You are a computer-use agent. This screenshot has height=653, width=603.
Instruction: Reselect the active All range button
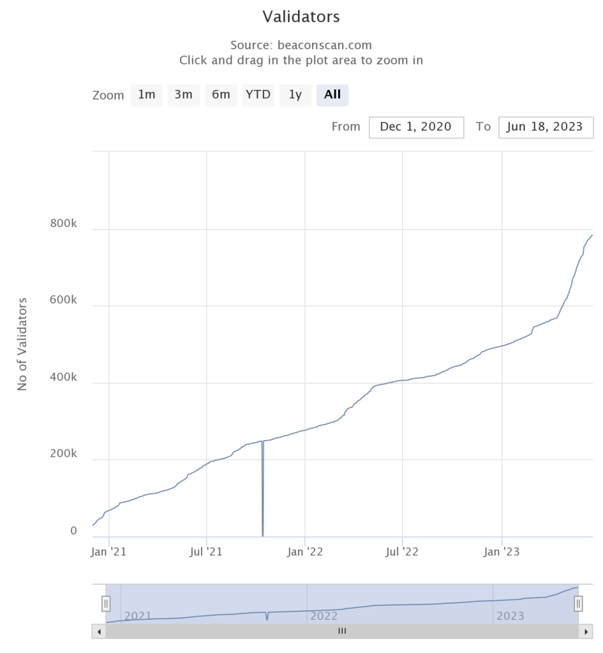tap(332, 94)
